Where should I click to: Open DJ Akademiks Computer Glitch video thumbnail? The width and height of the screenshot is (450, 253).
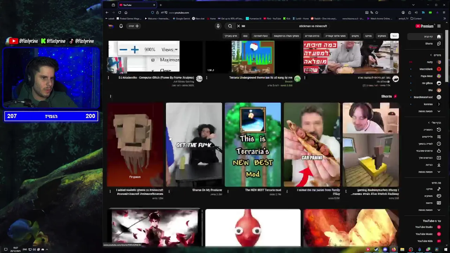155,57
